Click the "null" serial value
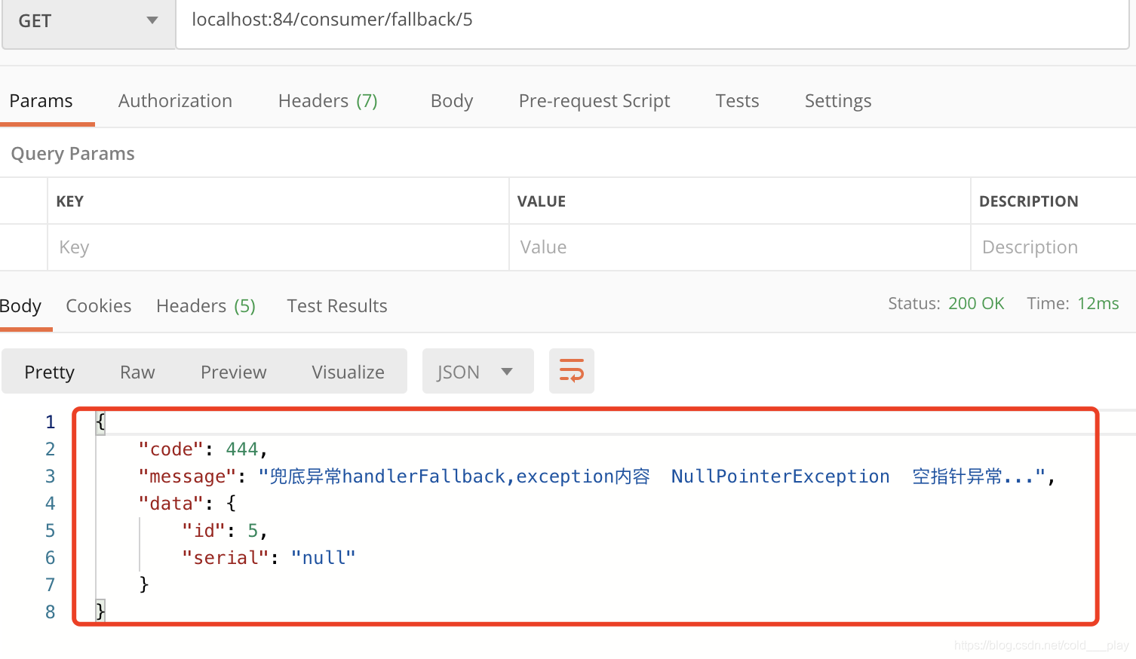The width and height of the screenshot is (1136, 659). (x=324, y=558)
